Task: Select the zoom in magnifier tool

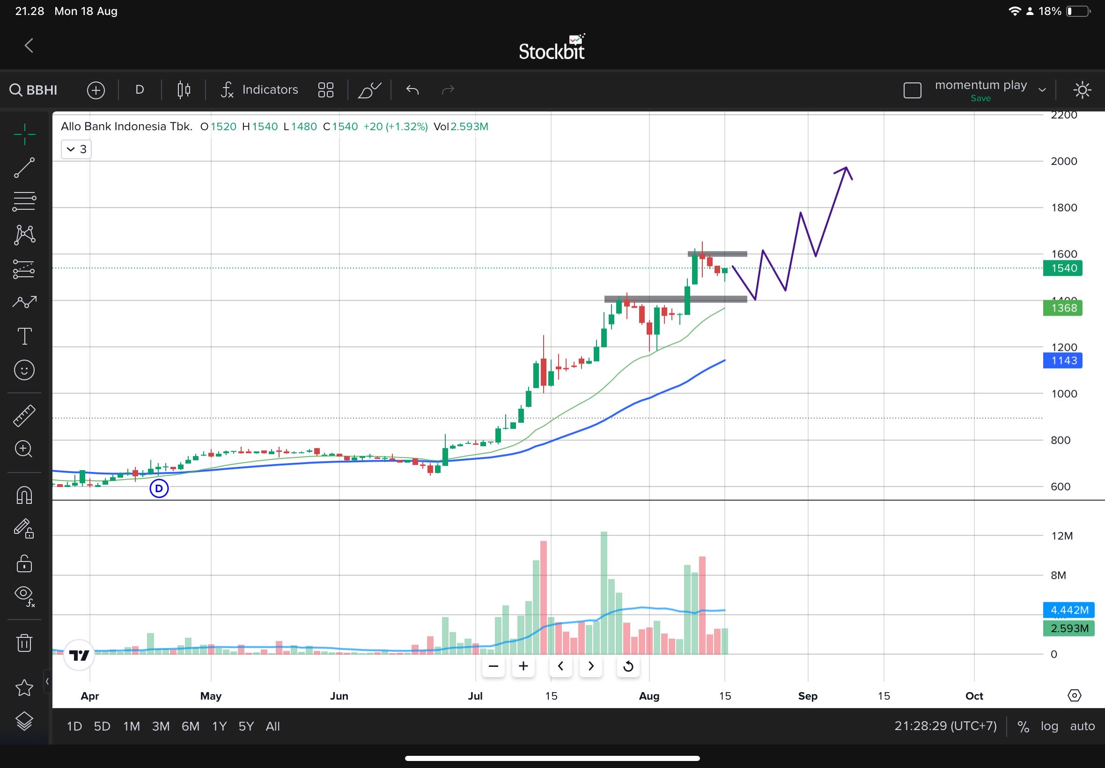Action: coord(24,449)
